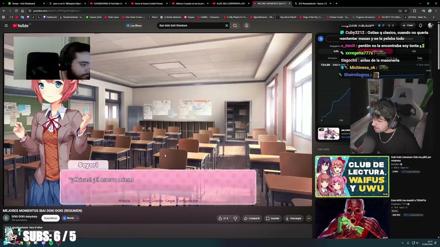Open the browser home page
This screenshot has width=440, height=247.
point(22,11)
